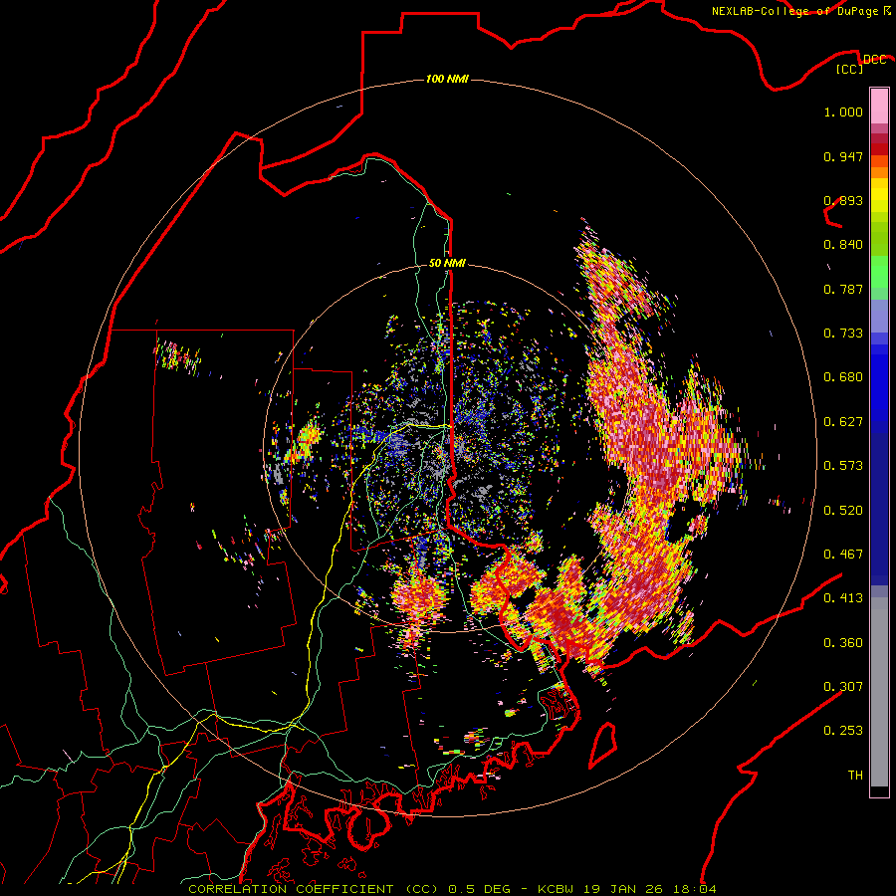This screenshot has width=896, height=896.
Task: Pick the bright green band in color bar
Action: point(879,272)
